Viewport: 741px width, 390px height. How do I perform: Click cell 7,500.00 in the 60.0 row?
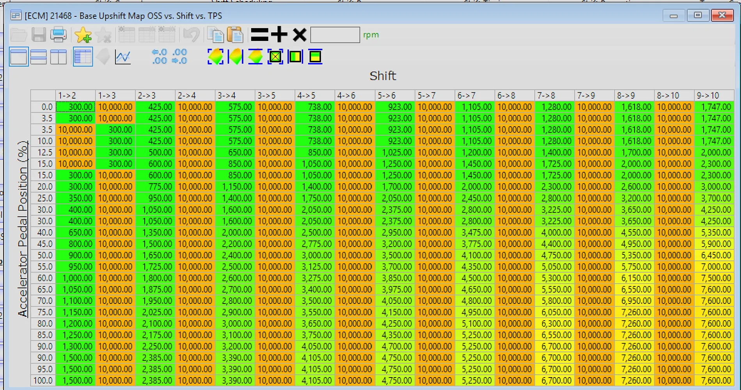coord(714,278)
